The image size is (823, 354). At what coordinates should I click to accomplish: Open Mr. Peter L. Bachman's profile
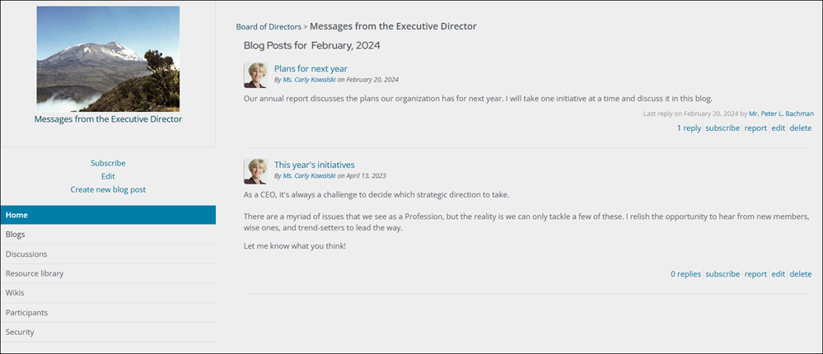click(x=782, y=114)
